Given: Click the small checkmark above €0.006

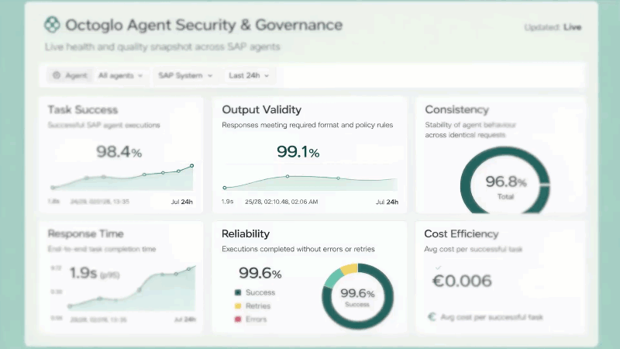Looking at the screenshot, I should (438, 268).
